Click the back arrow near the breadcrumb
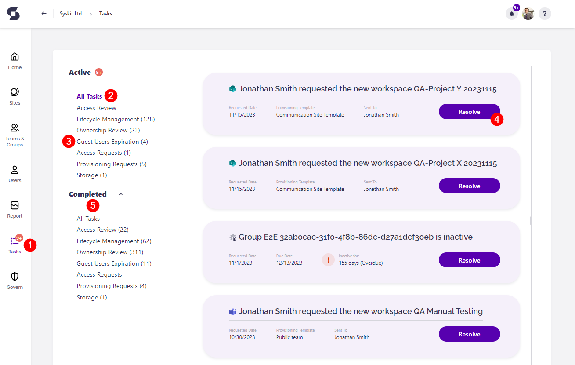This screenshot has height=365, width=575. point(43,13)
